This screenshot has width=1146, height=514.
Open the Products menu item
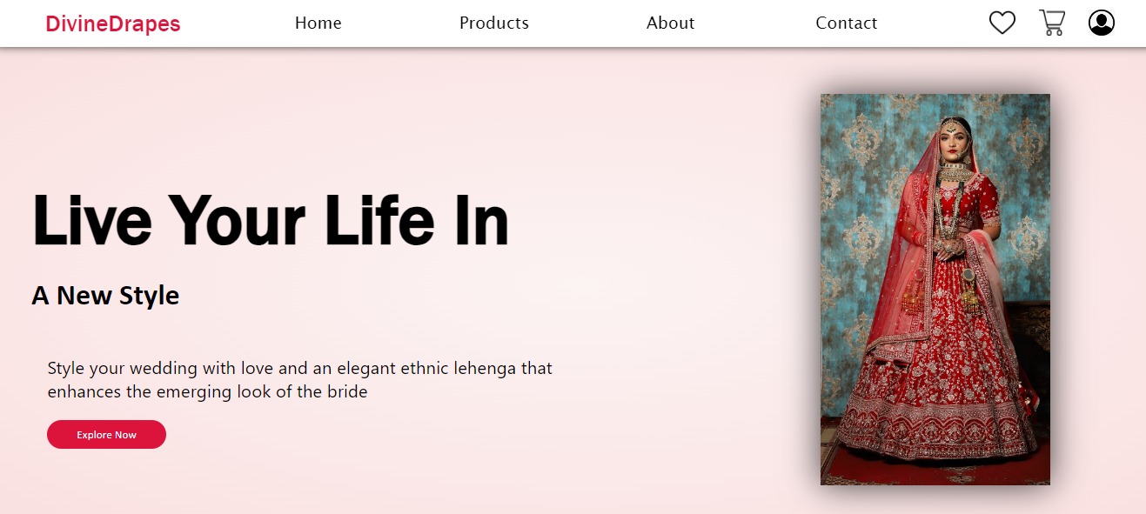pyautogui.click(x=494, y=23)
